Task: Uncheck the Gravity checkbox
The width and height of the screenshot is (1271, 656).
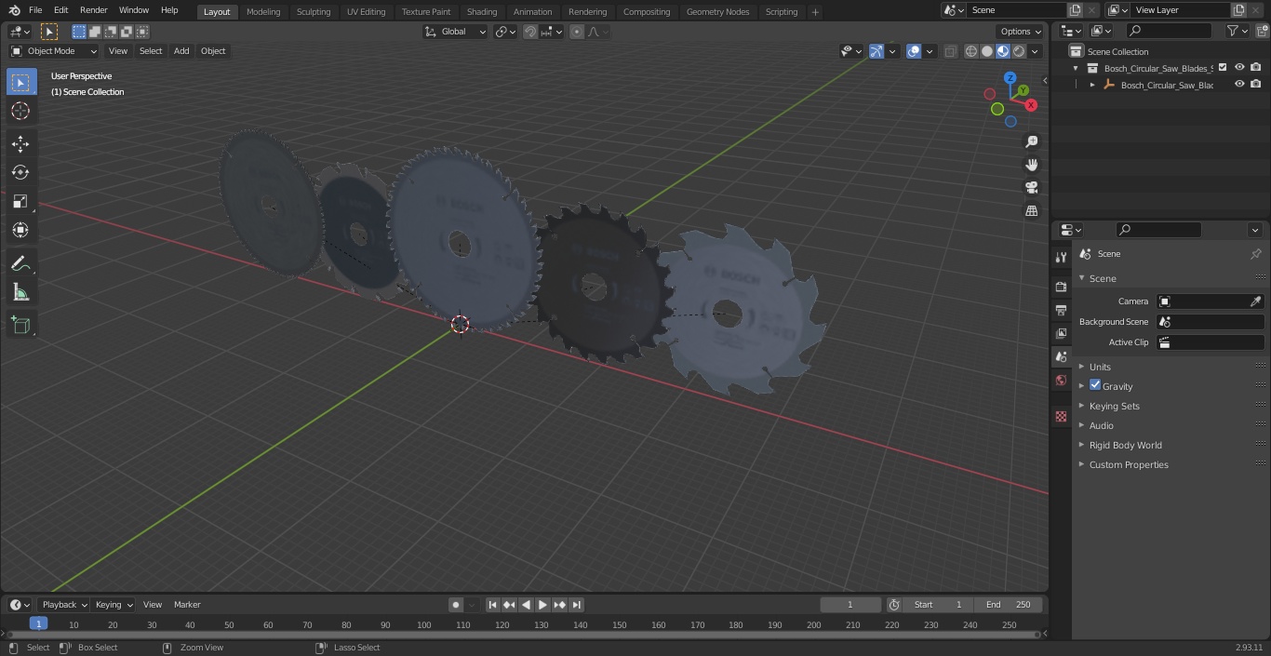Action: 1095,385
